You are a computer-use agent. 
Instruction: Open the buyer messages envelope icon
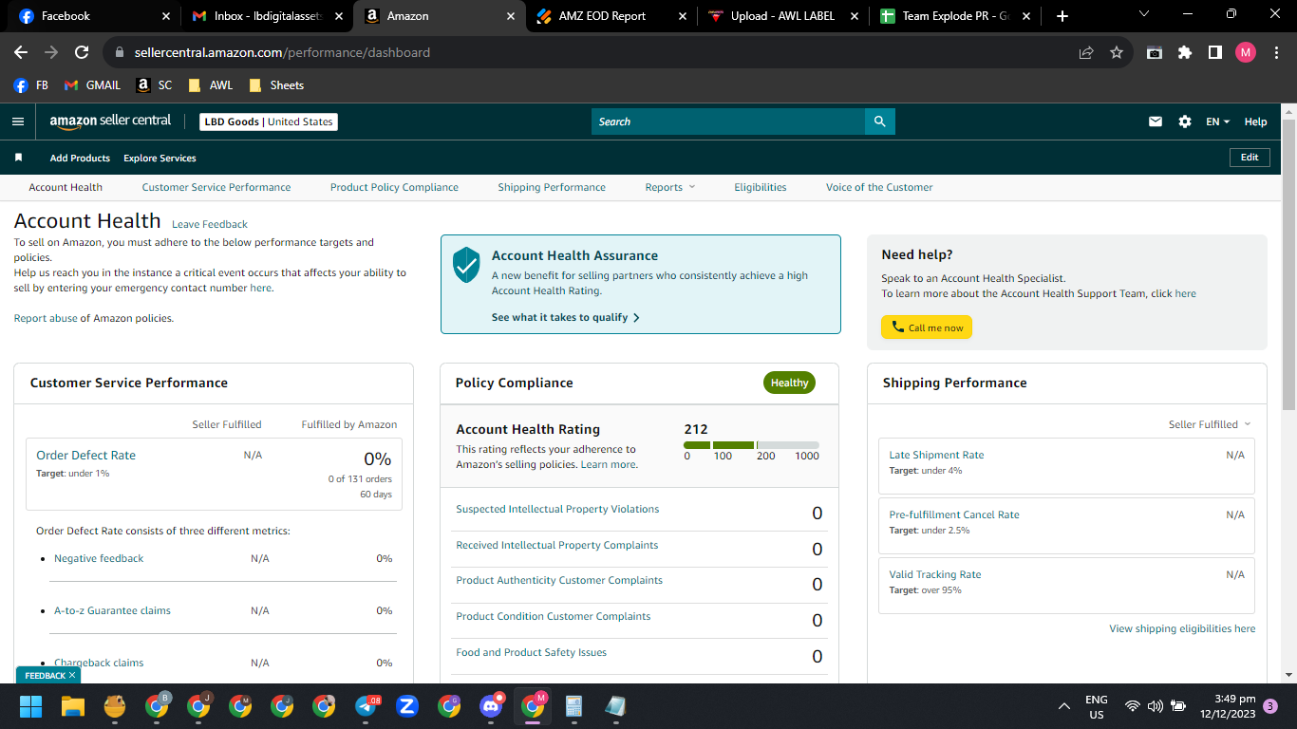coord(1156,121)
